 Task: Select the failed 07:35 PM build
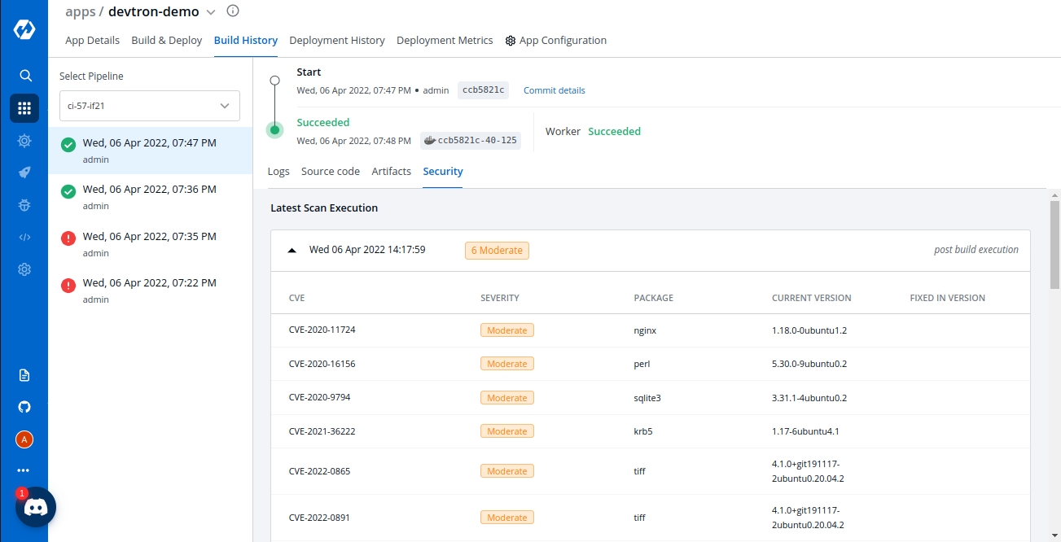tap(150, 243)
